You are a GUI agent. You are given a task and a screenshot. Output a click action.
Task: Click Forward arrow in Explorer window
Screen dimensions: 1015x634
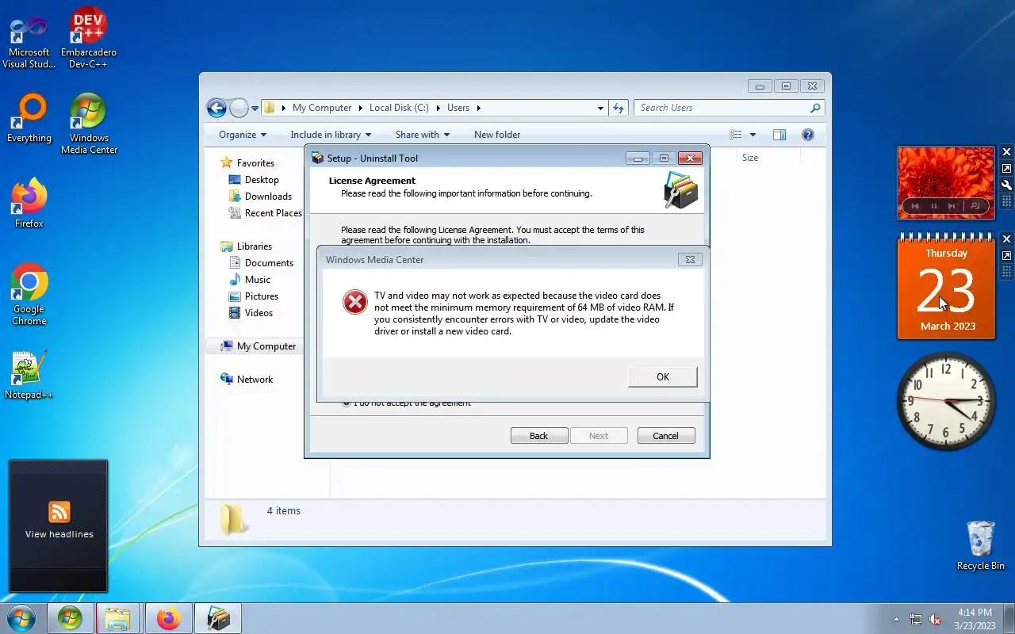(x=239, y=108)
